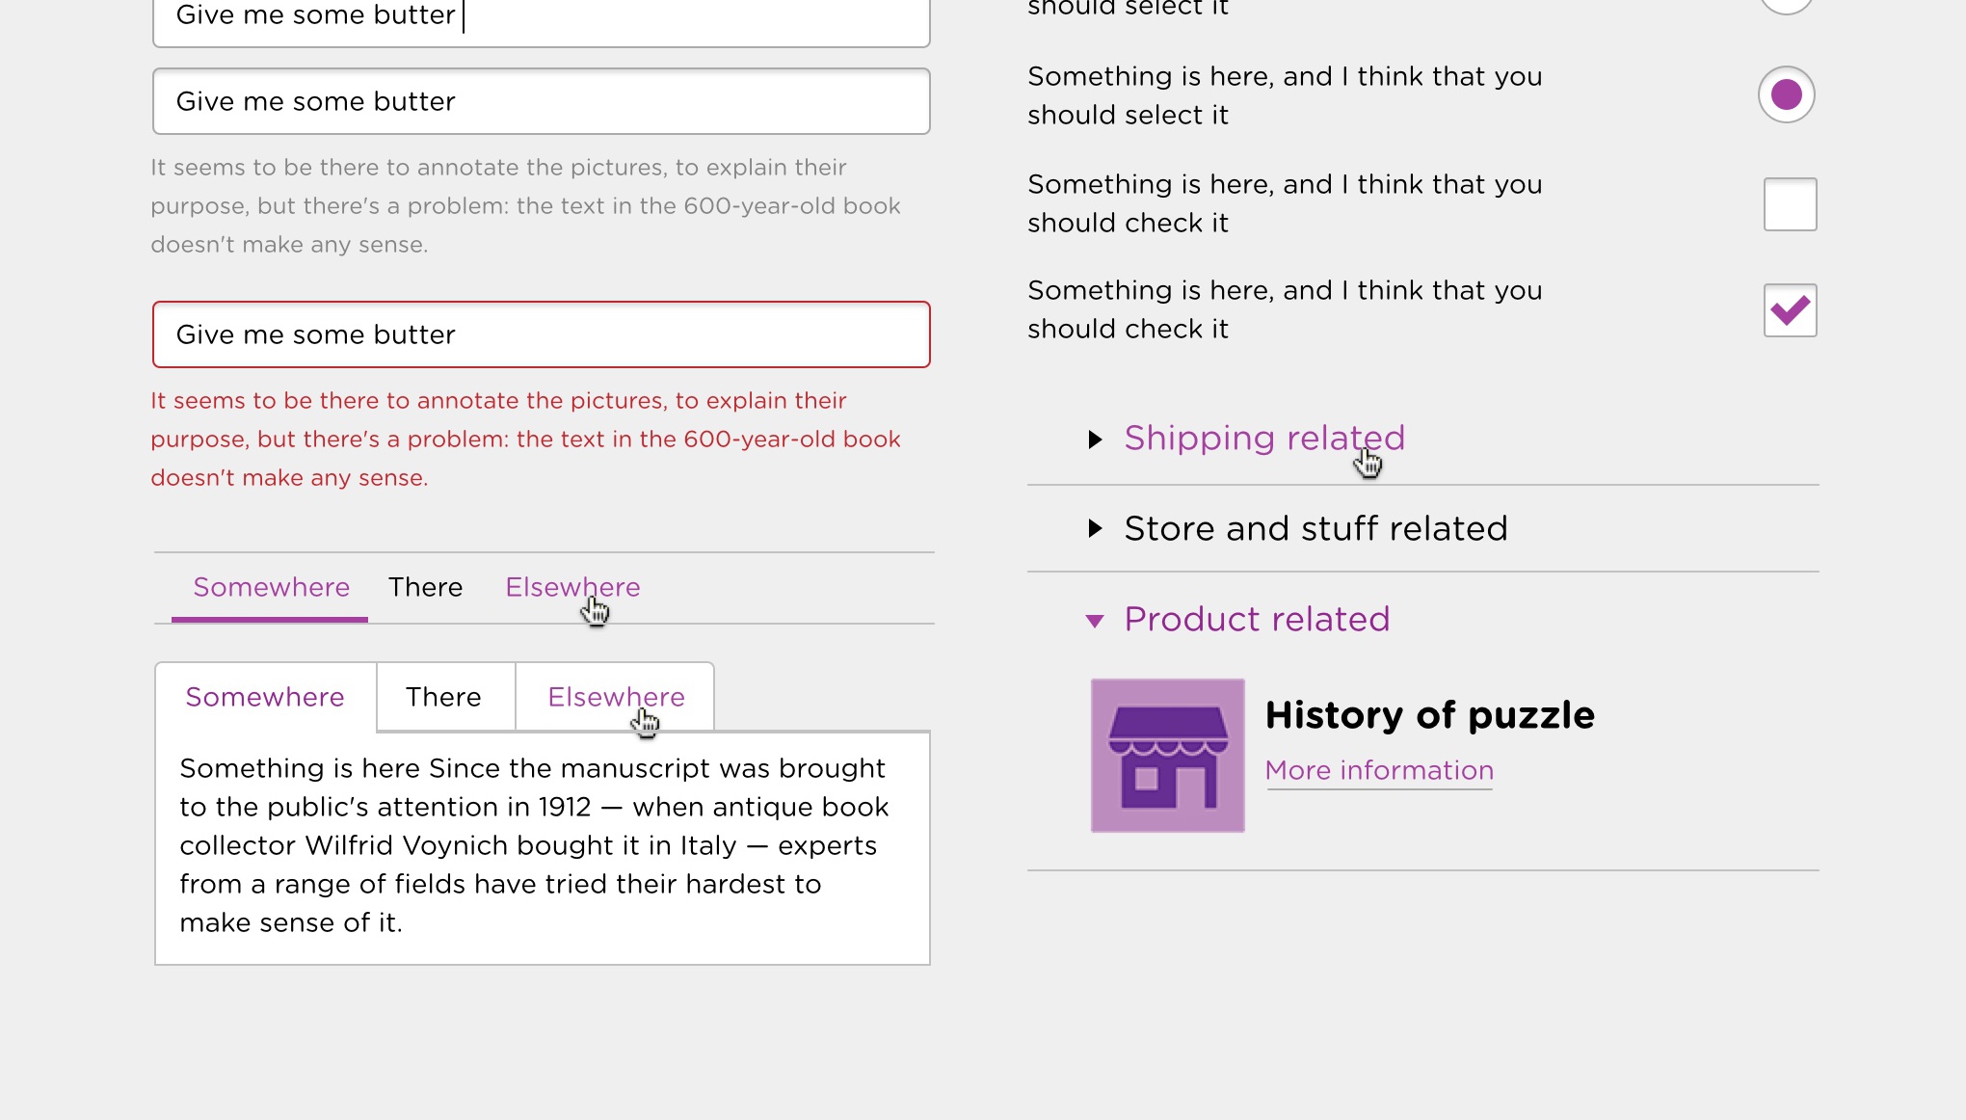Select the partially visible top radio button
This screenshot has width=1966, height=1120.
1786,4
